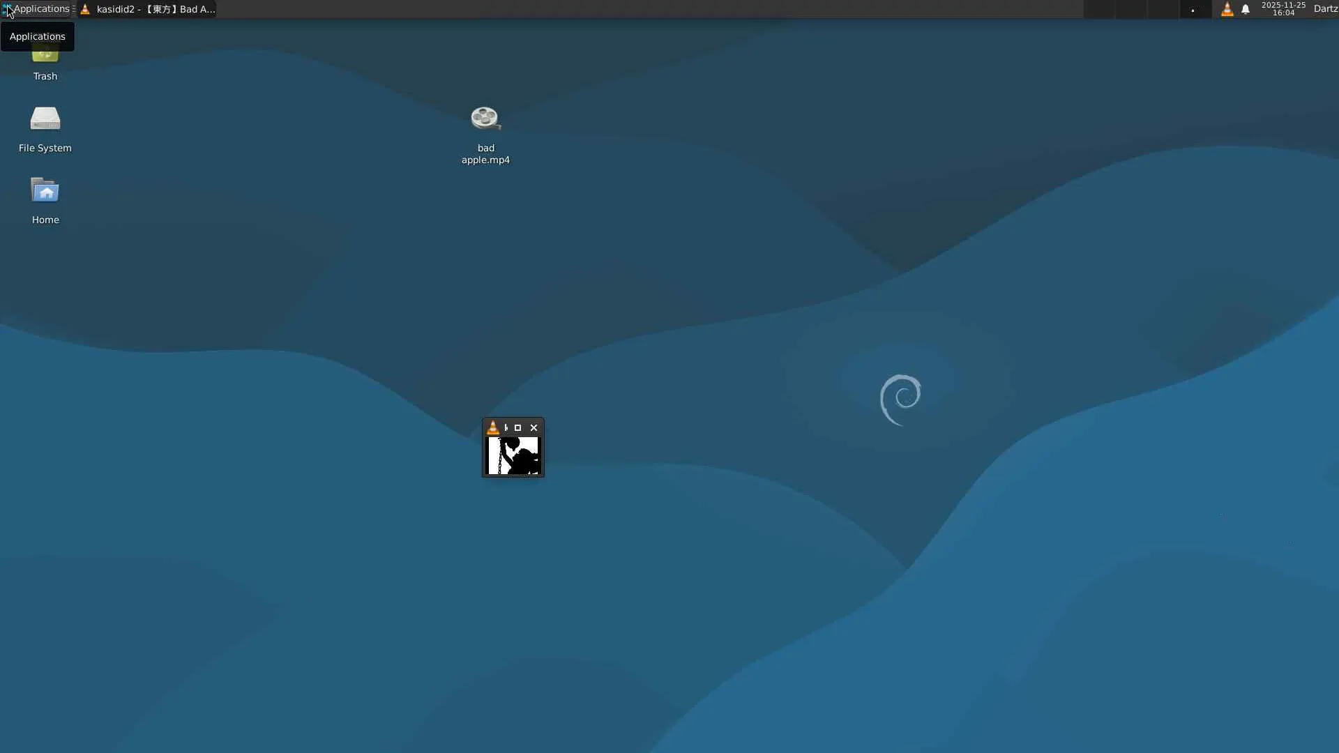The width and height of the screenshot is (1339, 753).
Task: Switch to the first workspace in pager
Action: pyautogui.click(x=1099, y=9)
